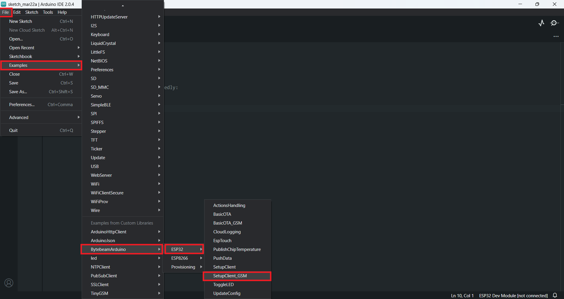Image resolution: width=564 pixels, height=299 pixels.
Task: Choose New Sketch from File menu
Action: [x=41, y=21]
